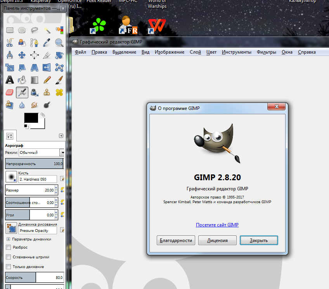This screenshot has height=289, width=329.
Task: Click the Непрозрачность opacity slider
Action: pyautogui.click(x=34, y=164)
